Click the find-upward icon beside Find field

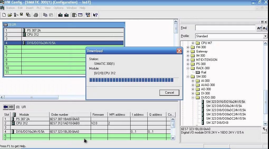(x=260, y=28)
